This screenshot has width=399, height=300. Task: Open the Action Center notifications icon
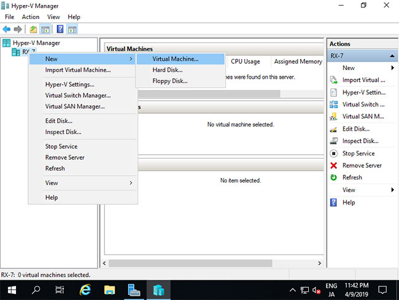click(382, 290)
